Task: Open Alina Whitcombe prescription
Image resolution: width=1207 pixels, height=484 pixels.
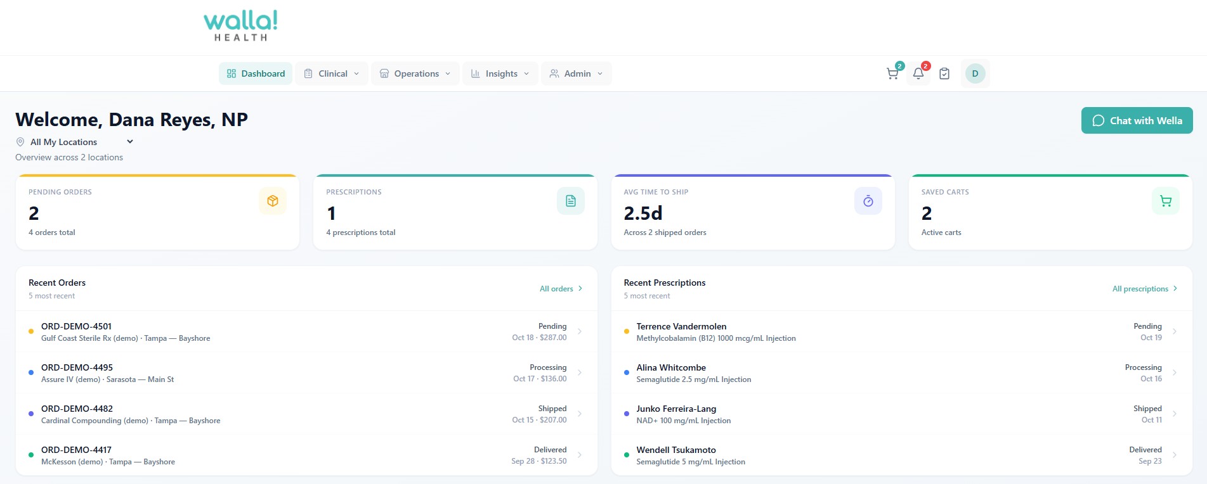Action: [x=901, y=373]
